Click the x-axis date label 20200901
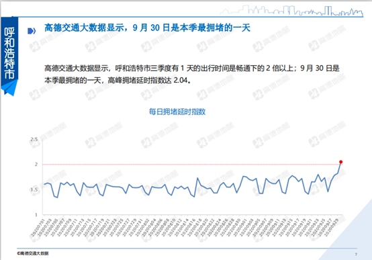Viewport: 372px width, 260px height. pos(240,228)
